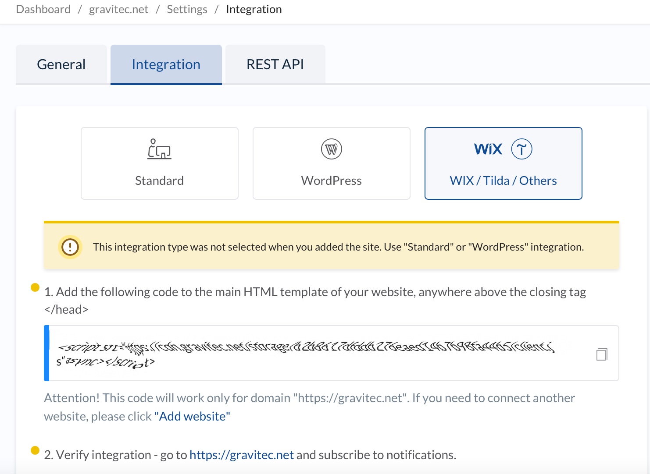
Task: Click the WIX logo
Action: pyautogui.click(x=488, y=149)
